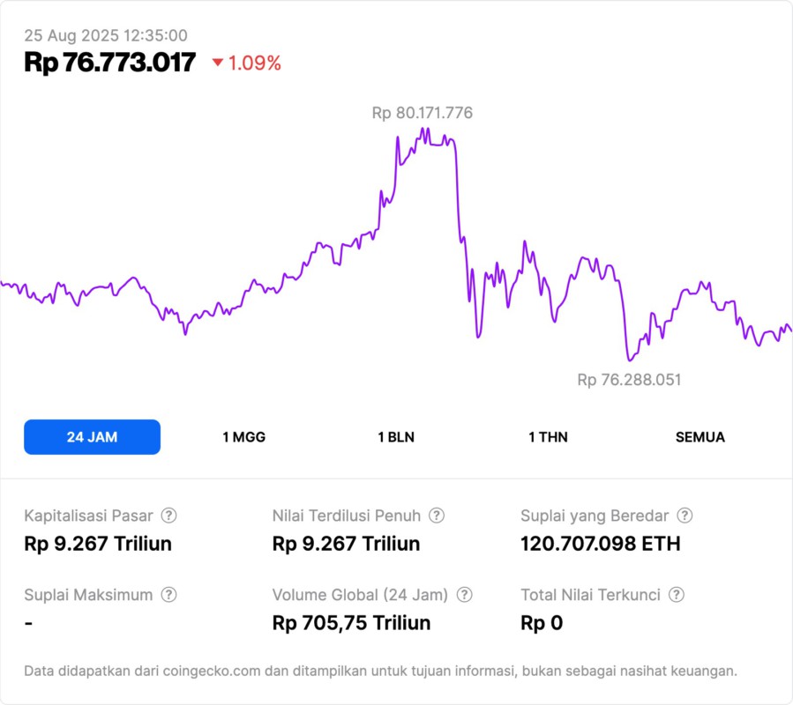
Task: Click the chart low label Rp 76.288.051
Action: 629,380
